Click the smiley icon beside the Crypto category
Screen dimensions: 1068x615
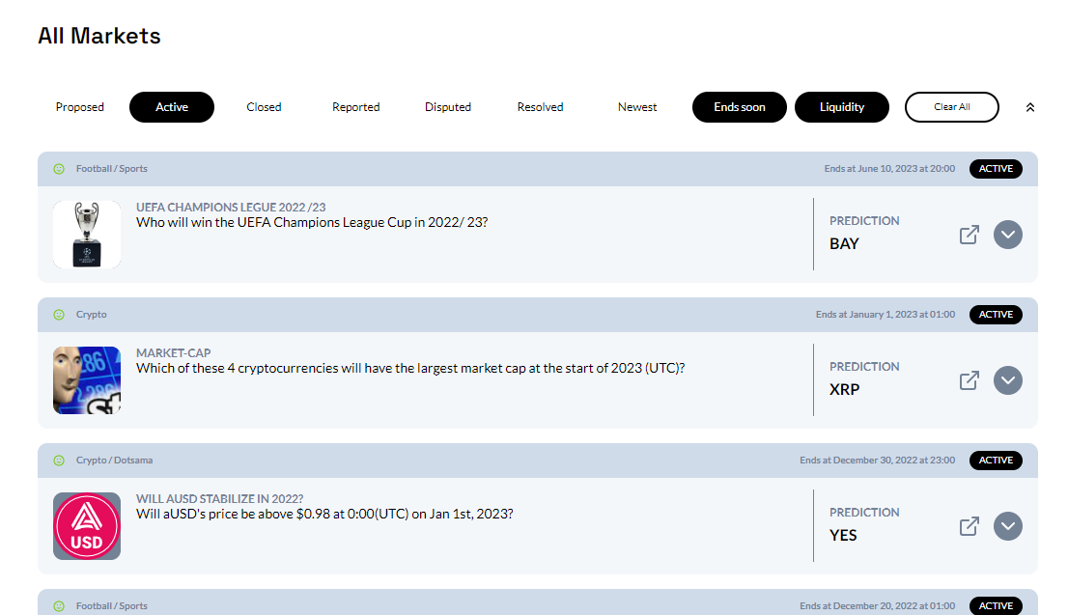click(x=60, y=314)
